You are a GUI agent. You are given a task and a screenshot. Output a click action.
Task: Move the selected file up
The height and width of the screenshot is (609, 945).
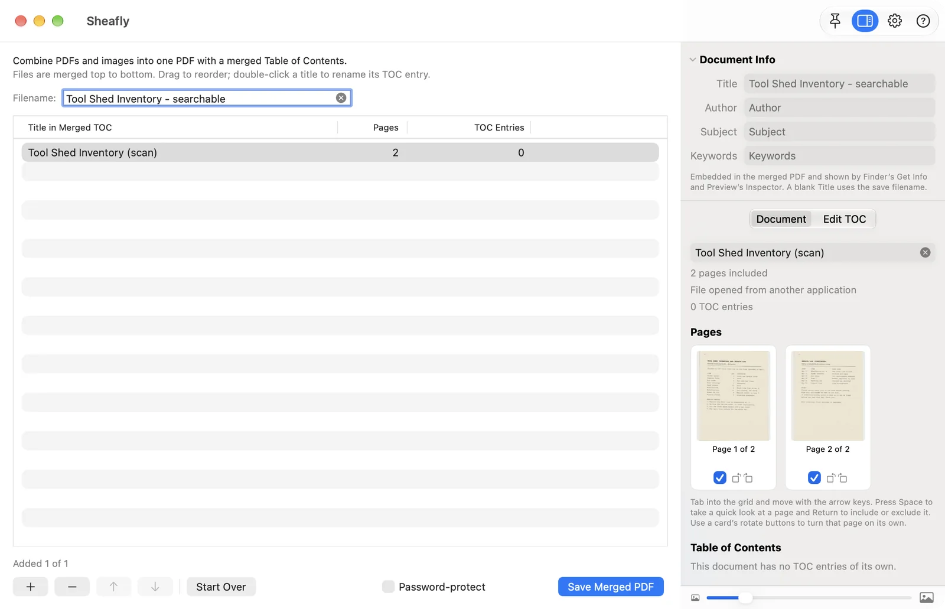113,587
